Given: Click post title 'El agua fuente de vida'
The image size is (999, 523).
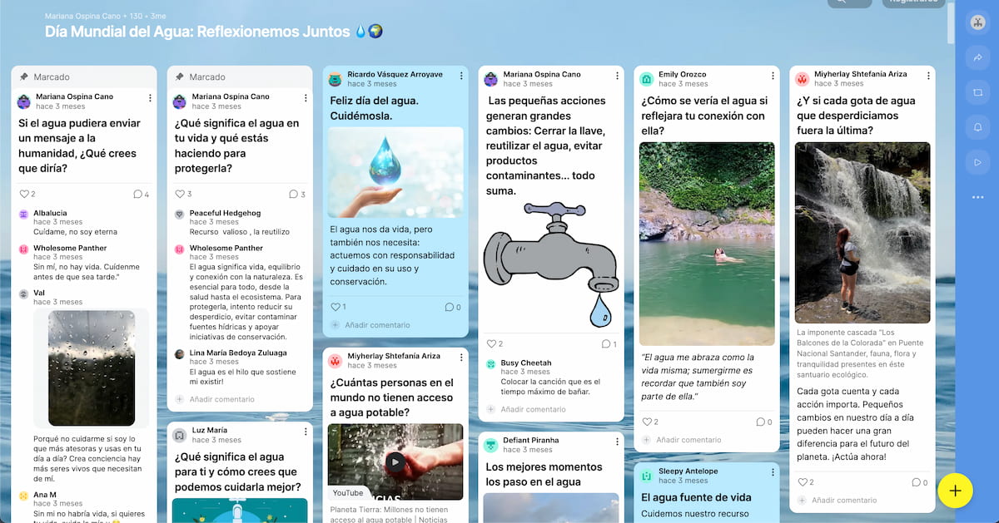Looking at the screenshot, I should (x=696, y=497).
